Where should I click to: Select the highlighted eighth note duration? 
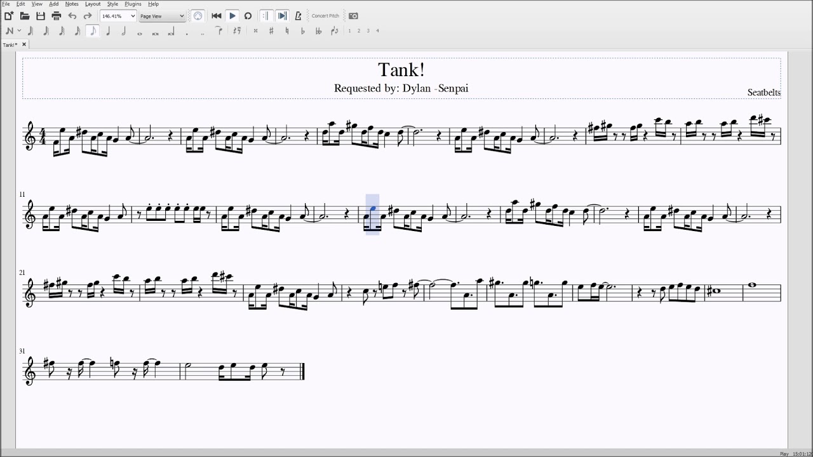[93, 30]
